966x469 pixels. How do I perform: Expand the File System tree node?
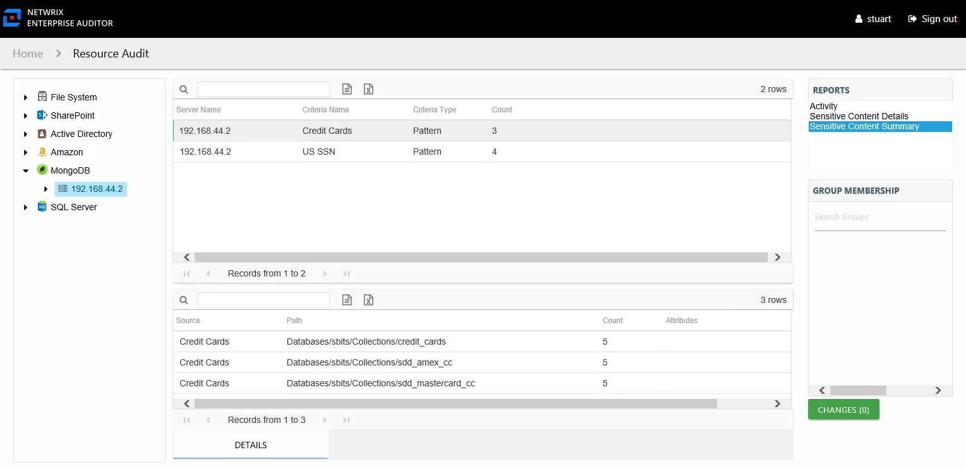pos(26,97)
